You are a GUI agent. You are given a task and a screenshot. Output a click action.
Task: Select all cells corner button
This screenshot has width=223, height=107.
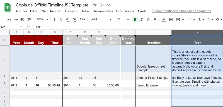[x=5, y=32]
